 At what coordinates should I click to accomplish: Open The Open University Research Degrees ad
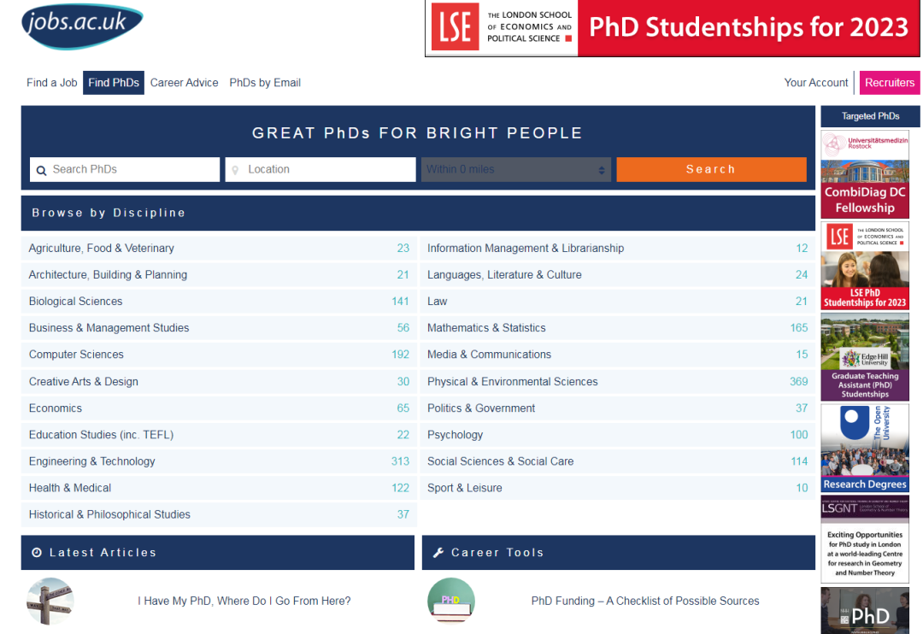[865, 448]
